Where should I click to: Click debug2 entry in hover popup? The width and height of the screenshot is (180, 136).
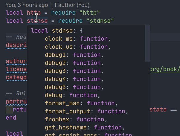pos(74,63)
